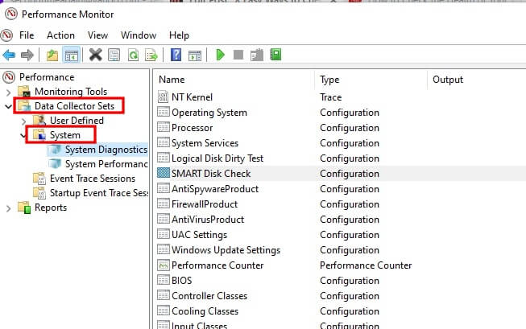Expand the Monitoring Tools tree node
This screenshot has height=329, width=526.
(x=9, y=92)
